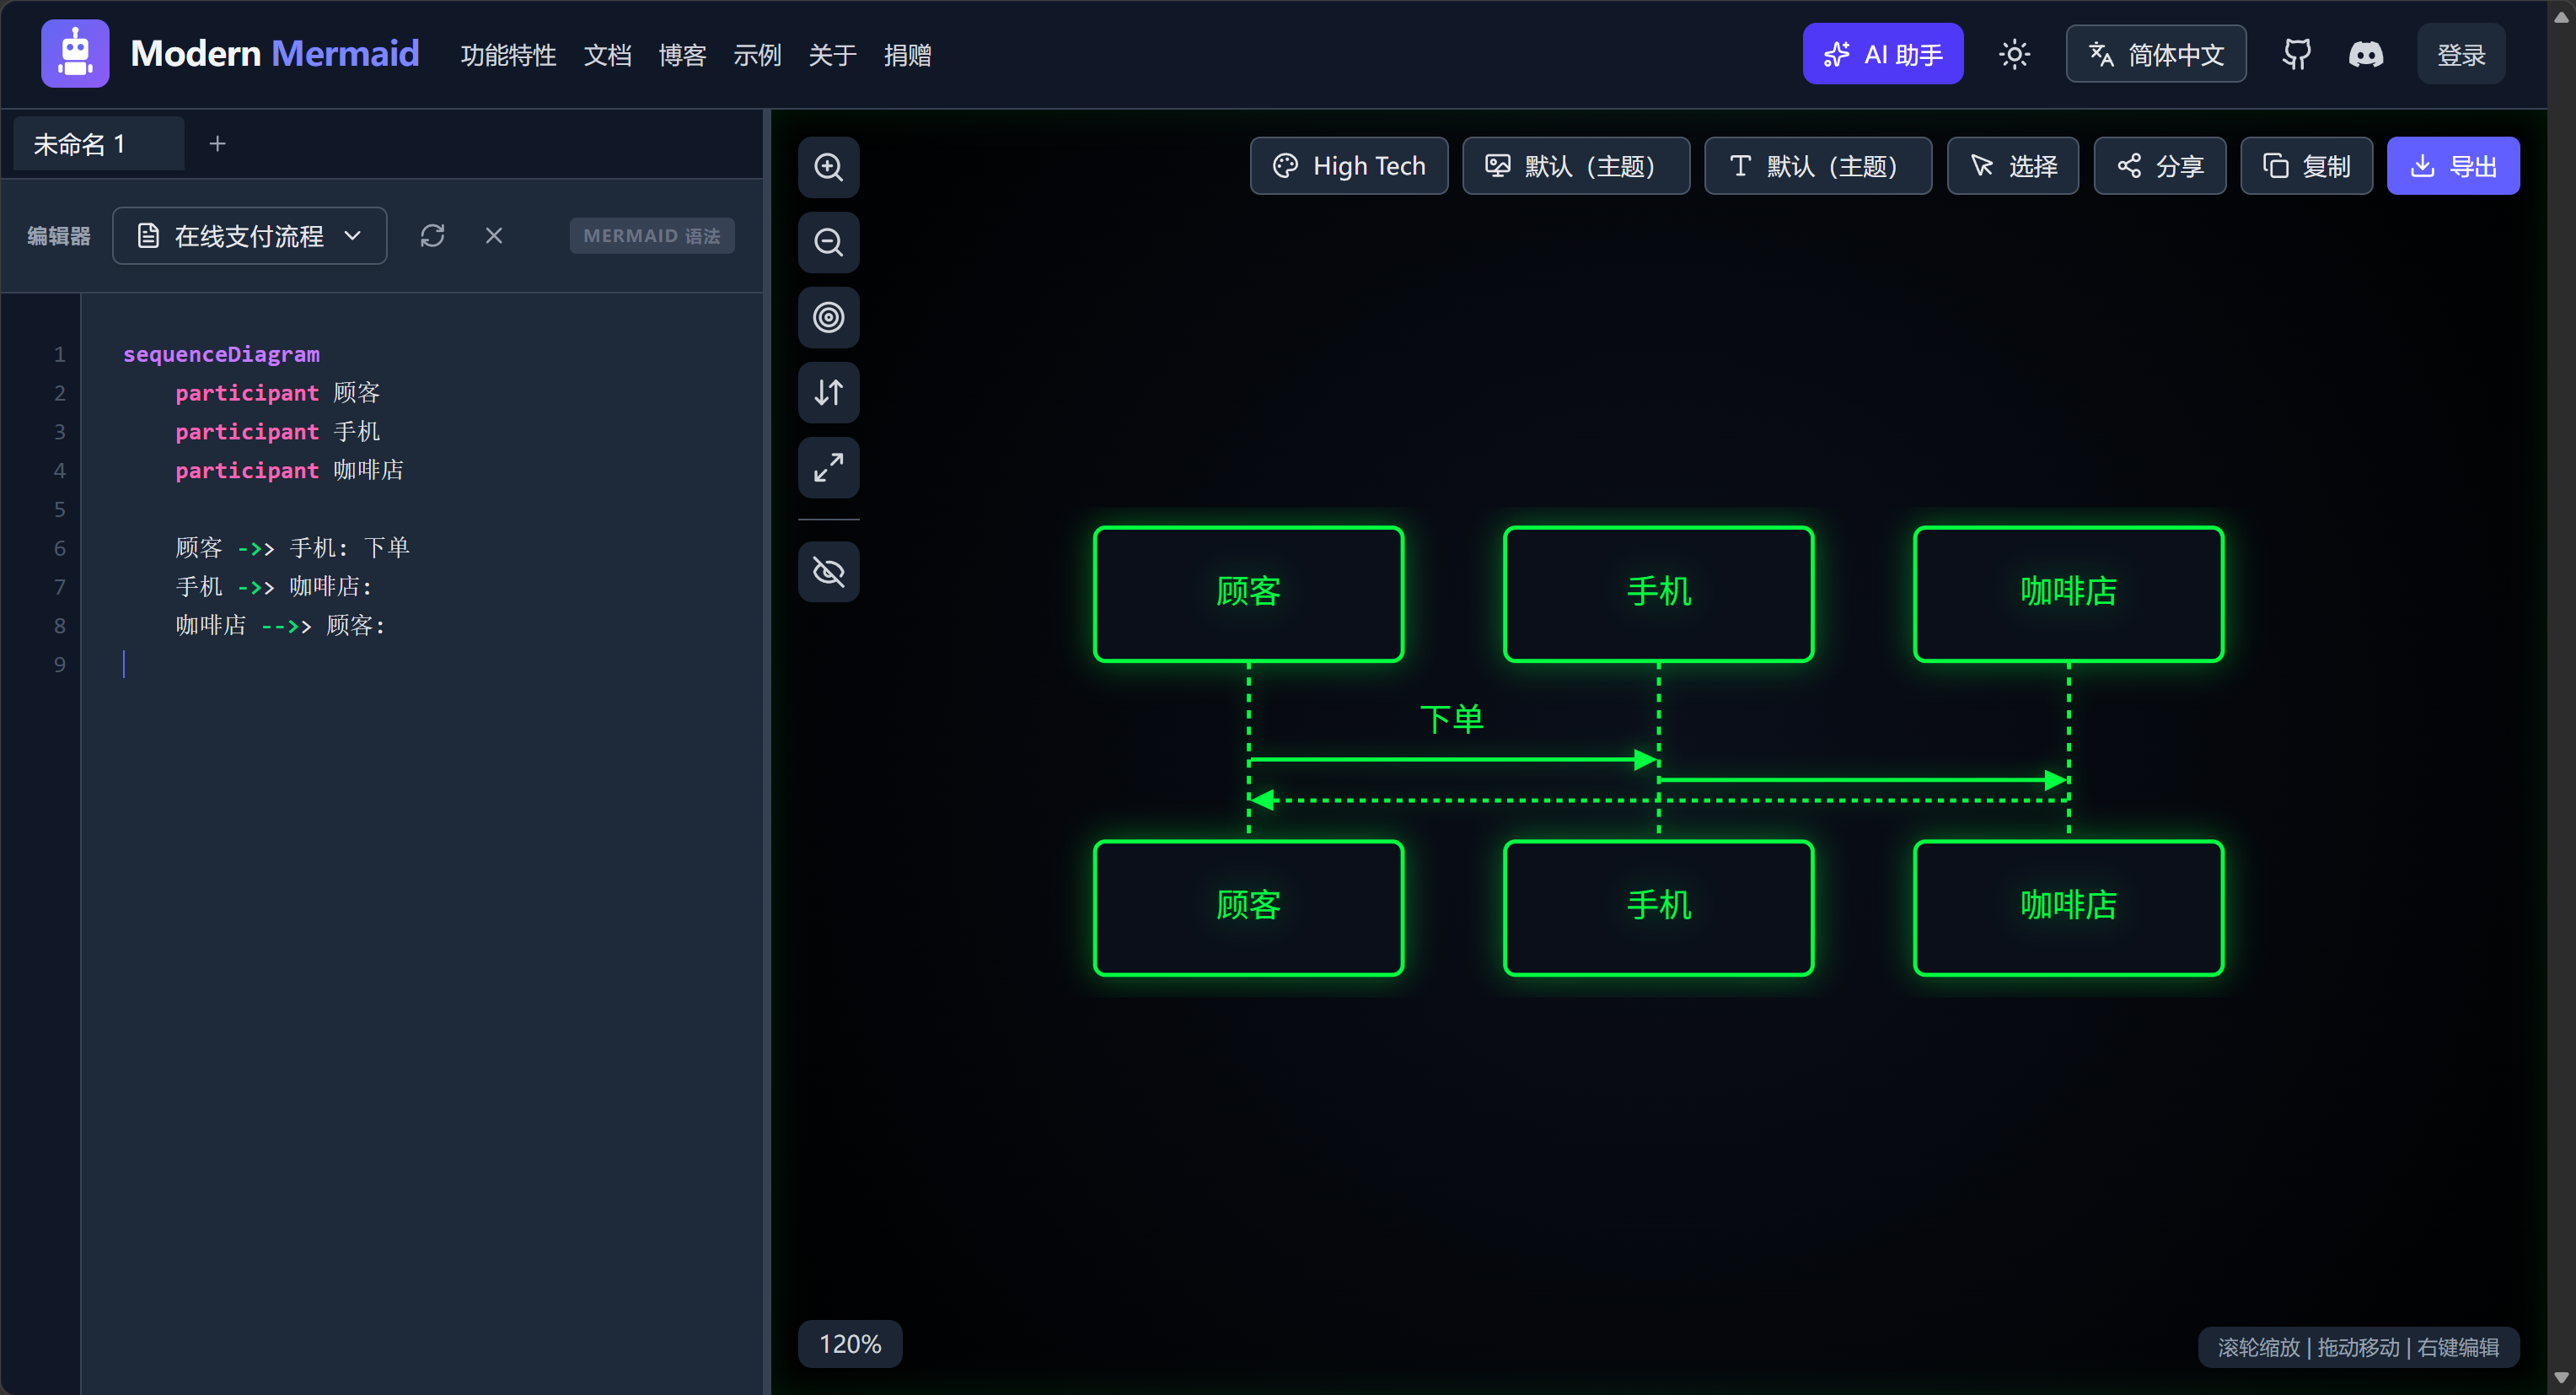The height and width of the screenshot is (1395, 2576).
Task: Open the High Tech theme selector
Action: point(1349,166)
